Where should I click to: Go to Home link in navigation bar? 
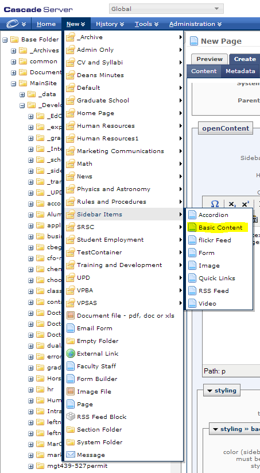(x=46, y=24)
